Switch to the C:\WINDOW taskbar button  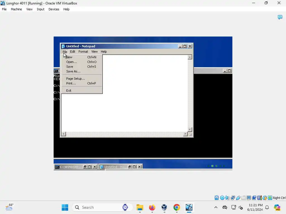tap(76, 167)
